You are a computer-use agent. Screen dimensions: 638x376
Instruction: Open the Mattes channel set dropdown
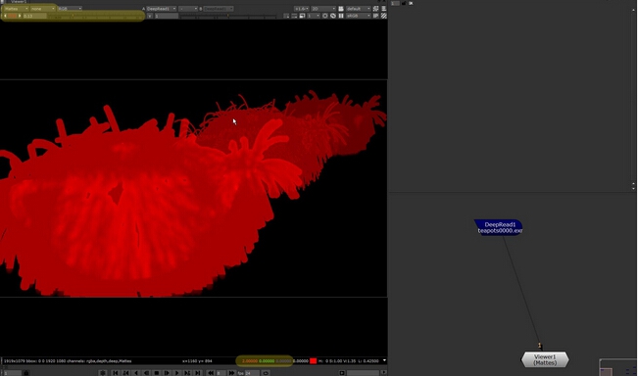coord(17,9)
